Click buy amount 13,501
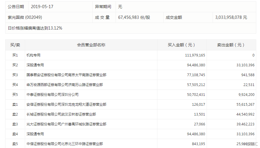The image size is (260, 148). coord(199,114)
